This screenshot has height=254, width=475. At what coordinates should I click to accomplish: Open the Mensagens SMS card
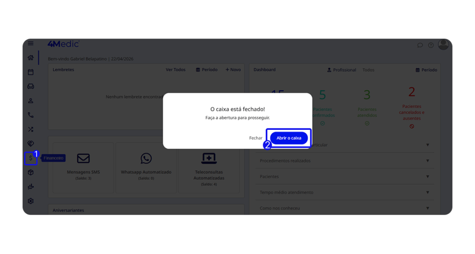click(83, 168)
